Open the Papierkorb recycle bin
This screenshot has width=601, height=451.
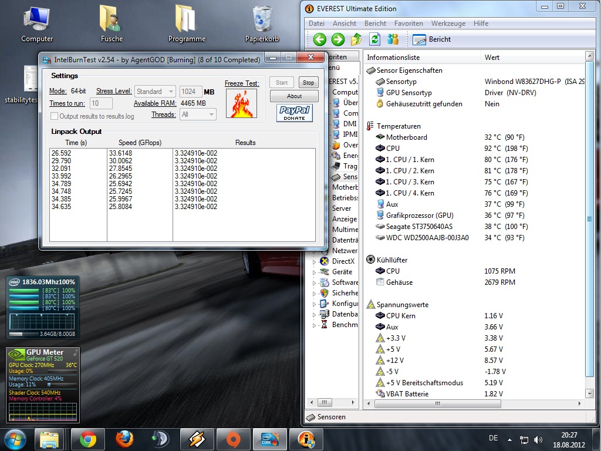coord(262,23)
